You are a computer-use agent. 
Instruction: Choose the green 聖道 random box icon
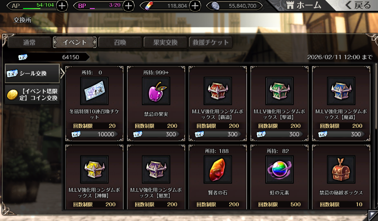pyautogui.click(x=279, y=91)
